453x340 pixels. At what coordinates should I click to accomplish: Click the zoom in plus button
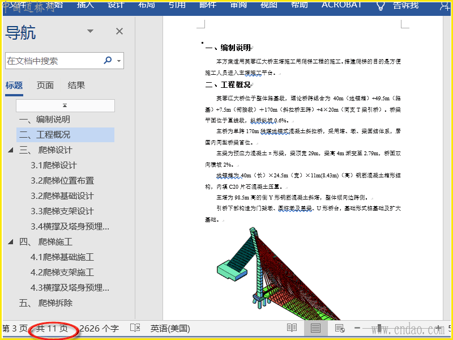pyautogui.click(x=439, y=328)
